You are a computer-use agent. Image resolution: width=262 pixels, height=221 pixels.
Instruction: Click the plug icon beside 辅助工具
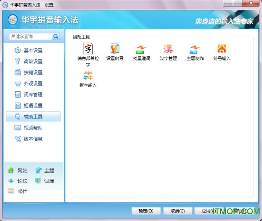(x=18, y=116)
